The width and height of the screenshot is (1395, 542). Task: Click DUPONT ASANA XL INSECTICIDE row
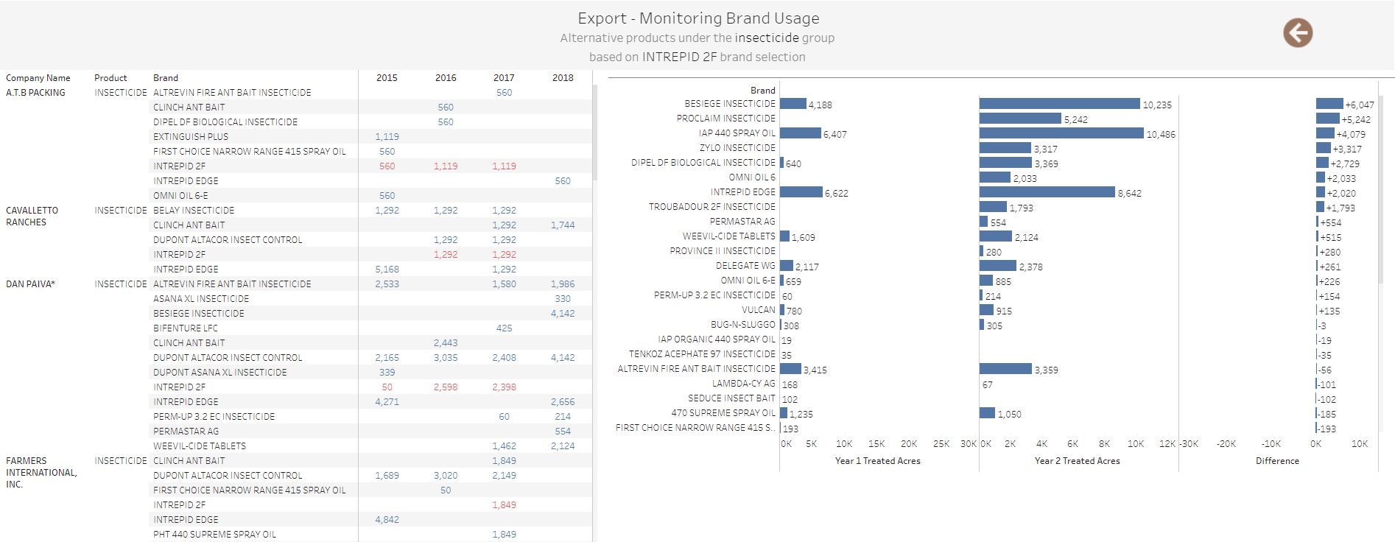220,372
